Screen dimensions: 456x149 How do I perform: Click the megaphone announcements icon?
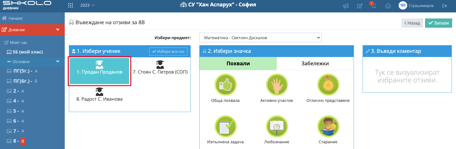pyautogui.click(x=346, y=6)
